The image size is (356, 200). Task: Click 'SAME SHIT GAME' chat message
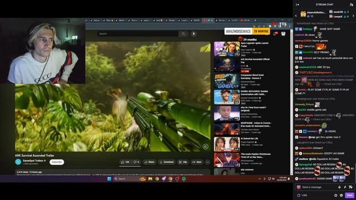pos(330,29)
